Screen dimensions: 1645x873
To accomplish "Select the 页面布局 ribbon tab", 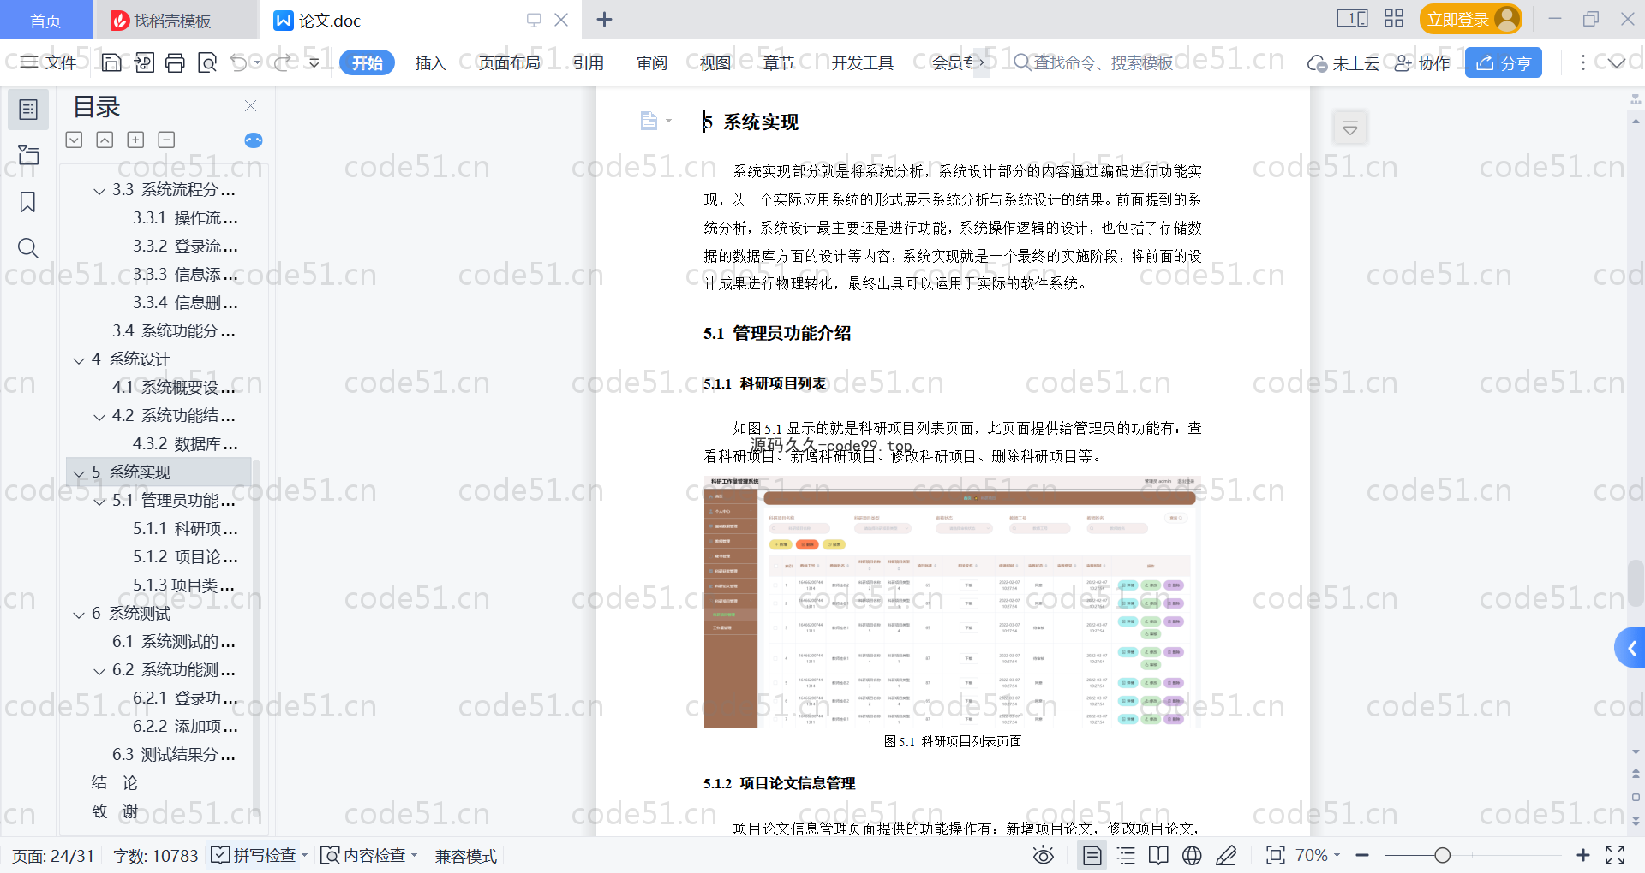I will click(510, 62).
